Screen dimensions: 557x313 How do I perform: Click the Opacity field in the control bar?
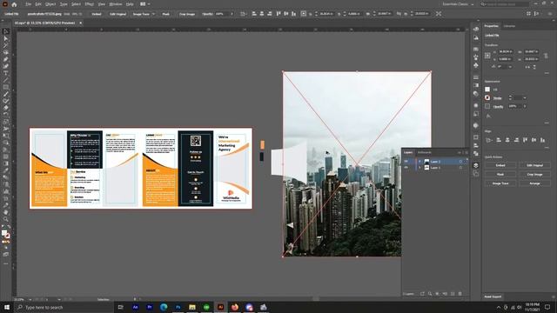222,14
